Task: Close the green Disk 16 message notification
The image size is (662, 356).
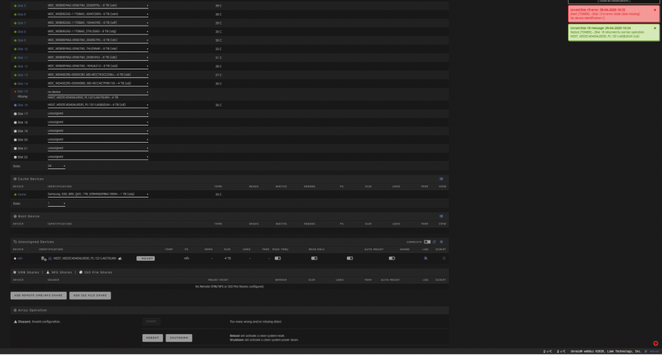Action: pyautogui.click(x=655, y=28)
